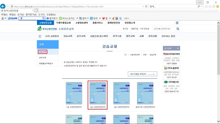Click the 어시스트카드 toolbar item

tap(67, 18)
